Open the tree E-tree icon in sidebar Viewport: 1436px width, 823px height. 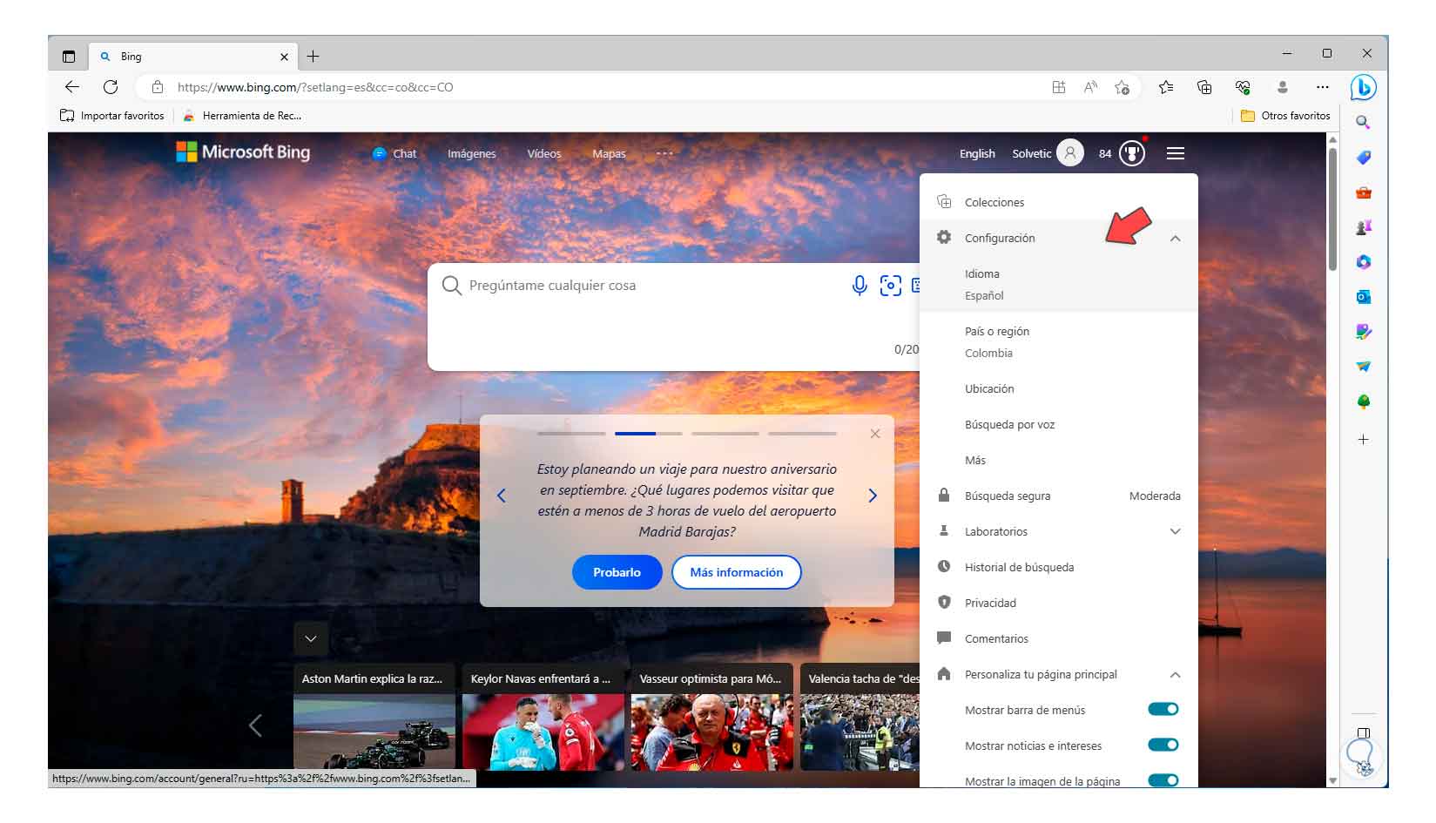[1364, 401]
